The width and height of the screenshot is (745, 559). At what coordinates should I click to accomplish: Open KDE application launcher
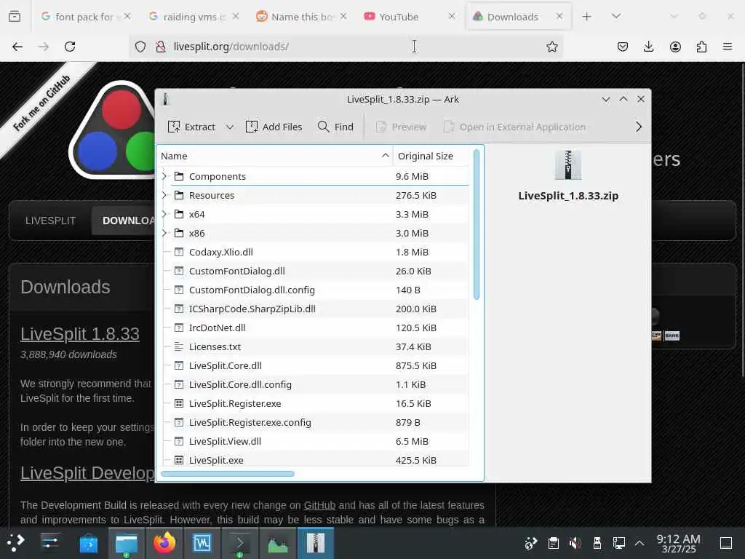click(16, 543)
